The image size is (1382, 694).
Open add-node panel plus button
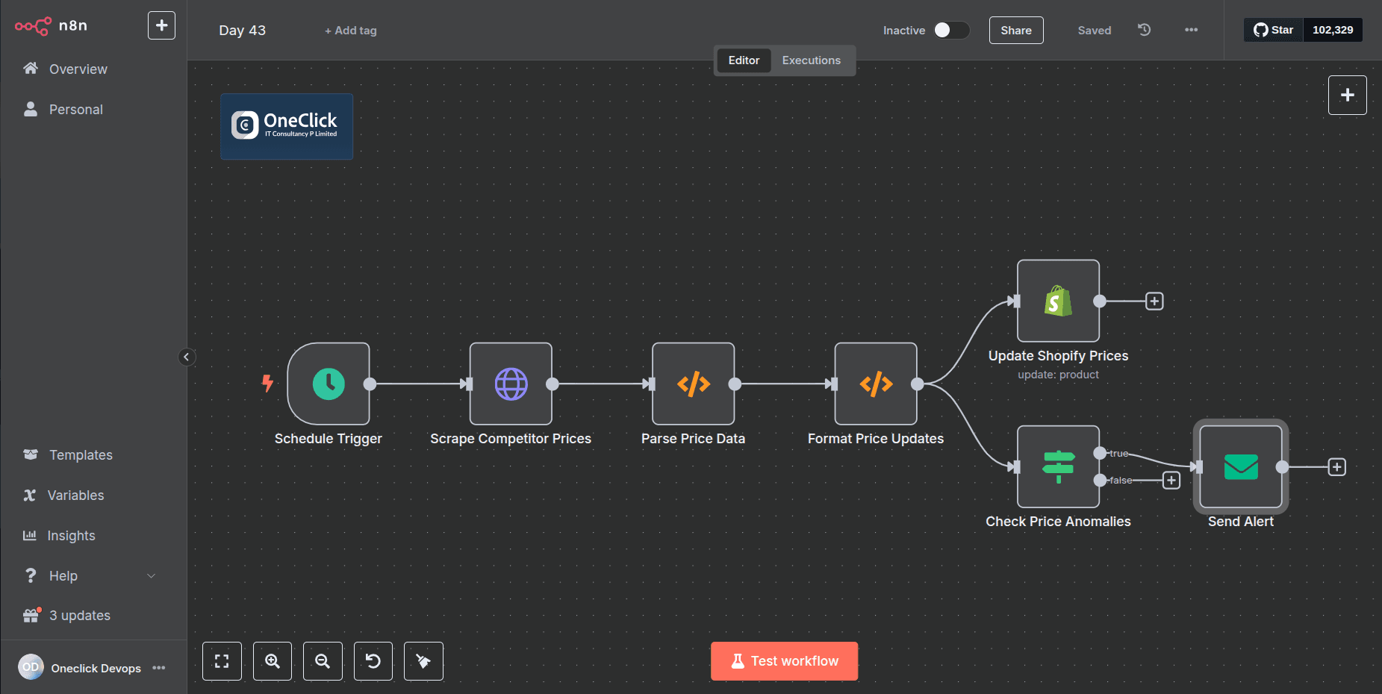(x=1348, y=95)
